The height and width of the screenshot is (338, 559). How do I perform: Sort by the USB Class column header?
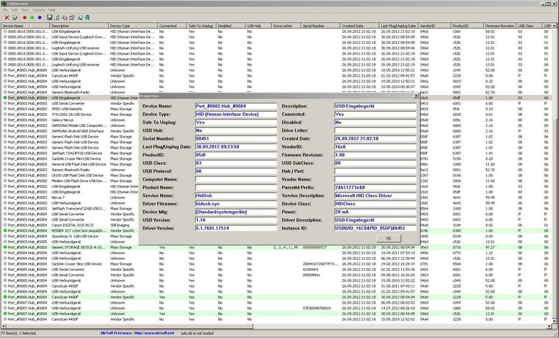(x=529, y=26)
